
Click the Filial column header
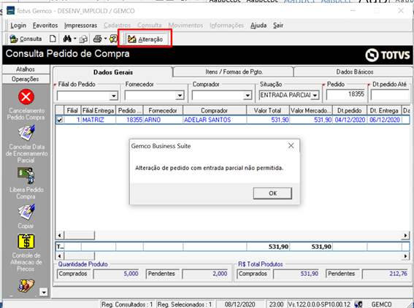pos(72,110)
